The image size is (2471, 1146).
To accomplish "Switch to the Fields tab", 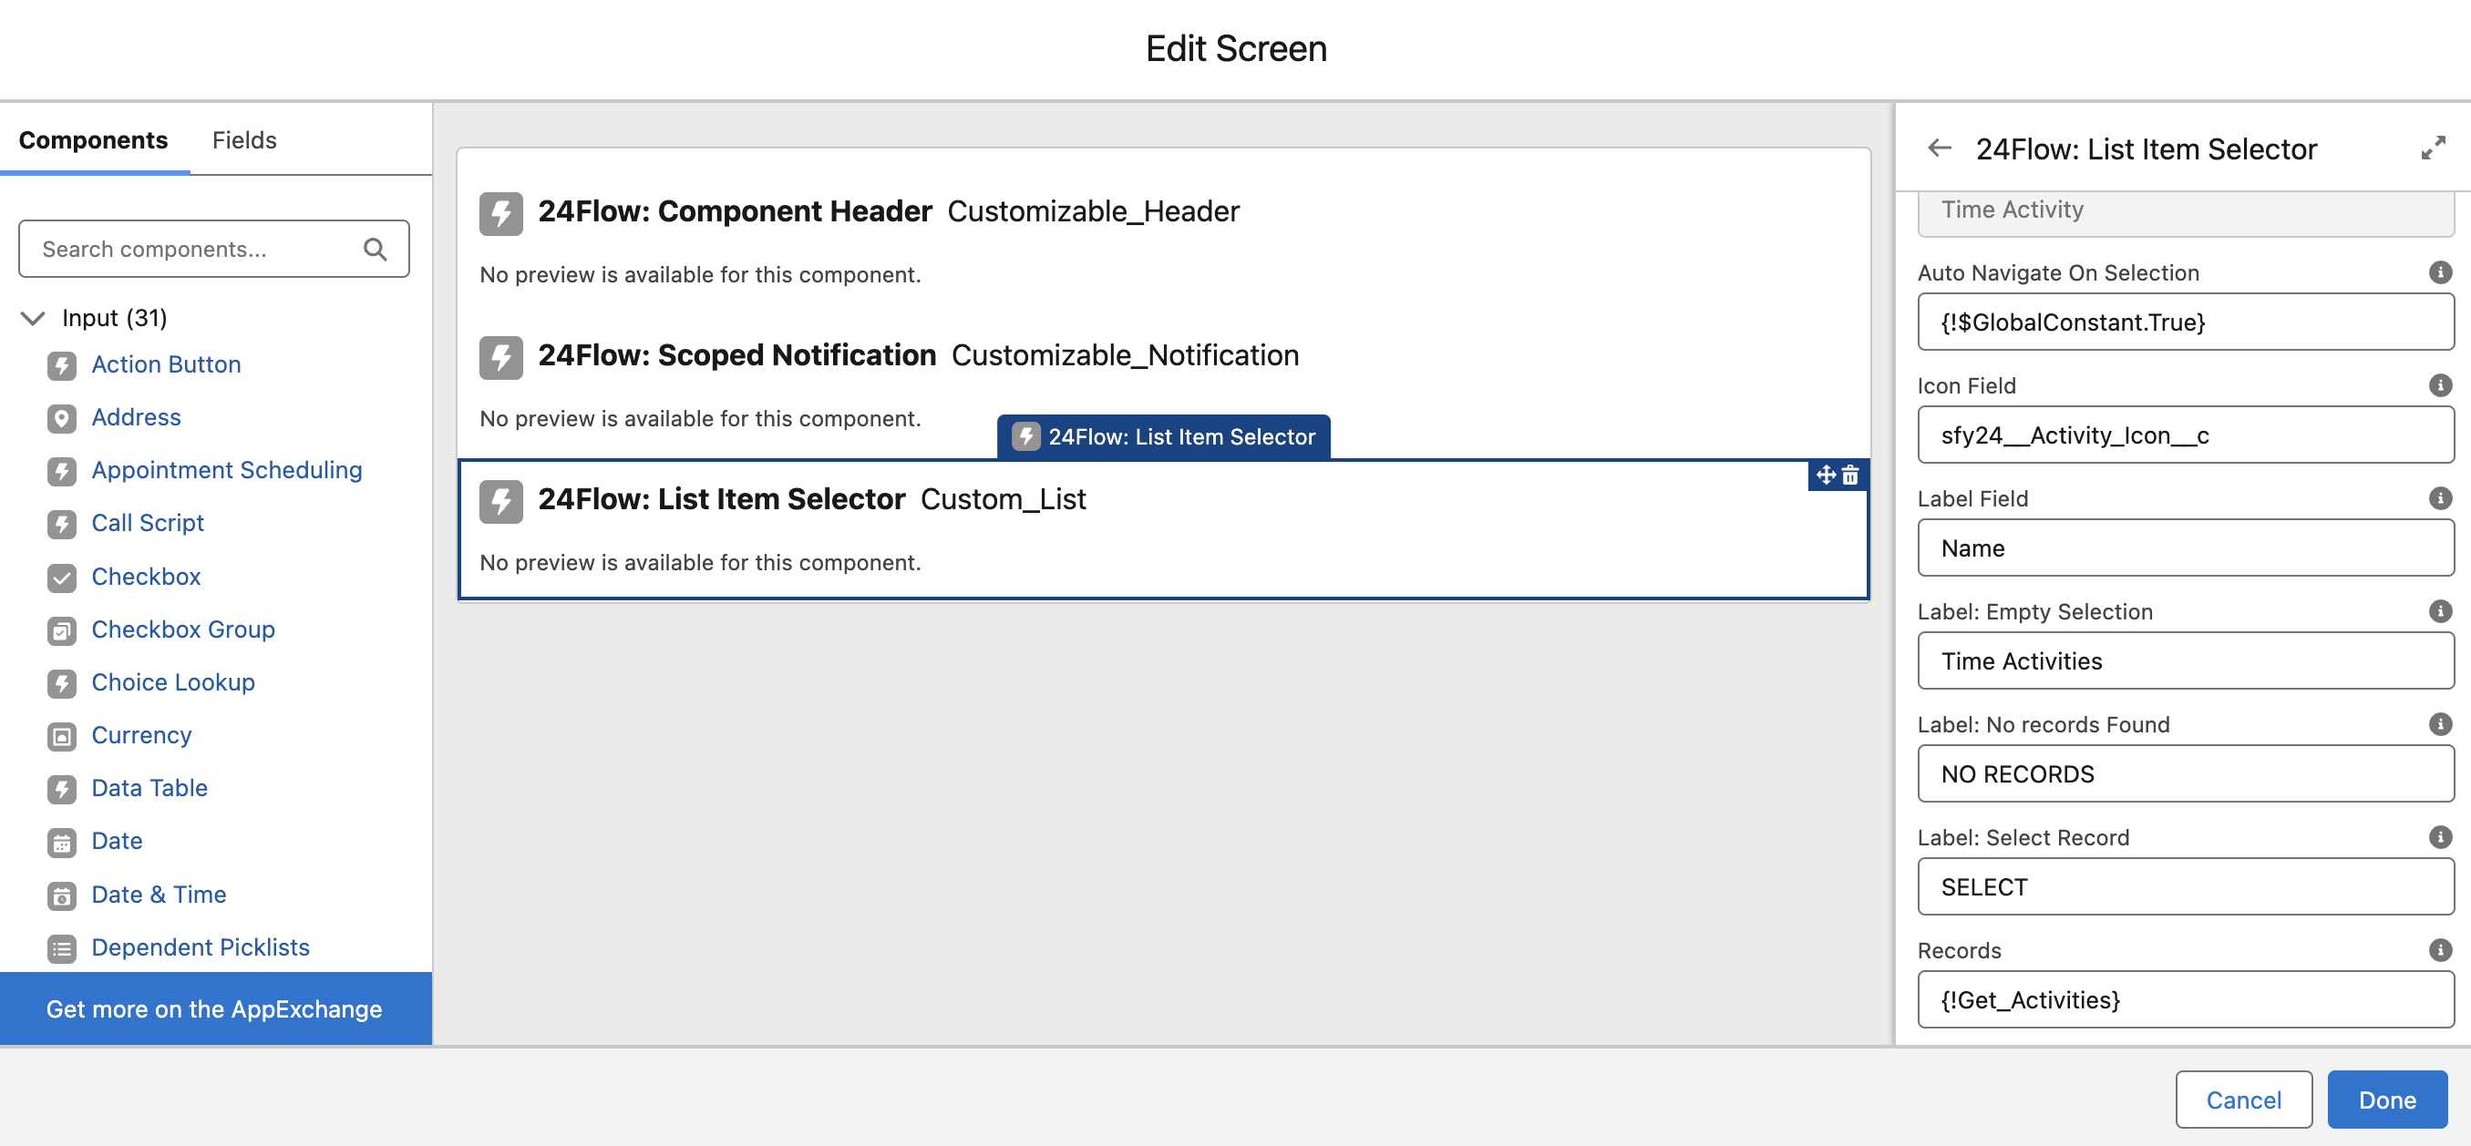I will [243, 140].
